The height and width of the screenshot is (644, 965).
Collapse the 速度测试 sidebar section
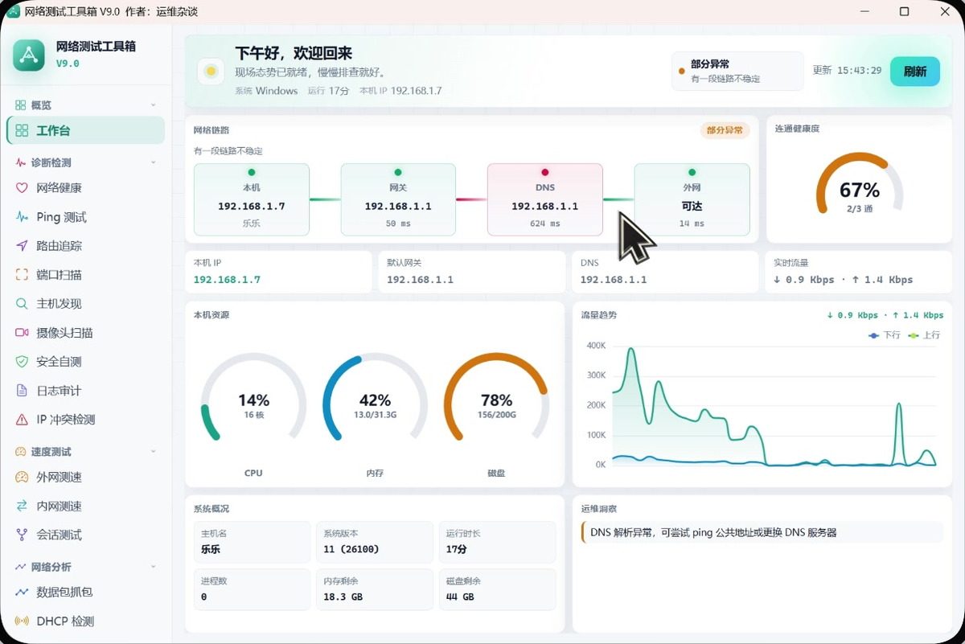[x=154, y=452]
